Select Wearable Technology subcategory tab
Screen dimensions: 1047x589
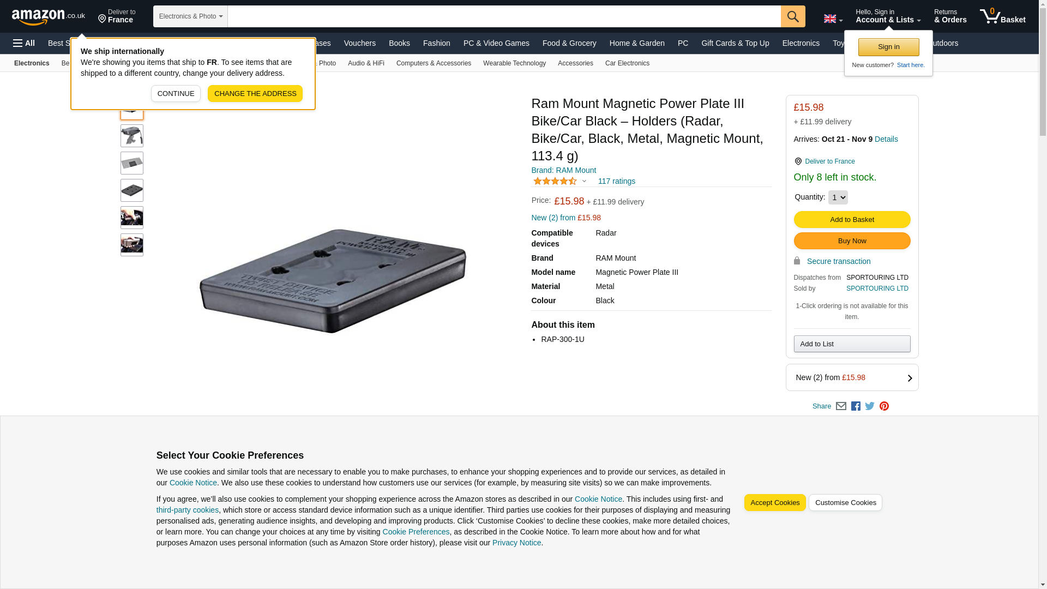(x=514, y=63)
